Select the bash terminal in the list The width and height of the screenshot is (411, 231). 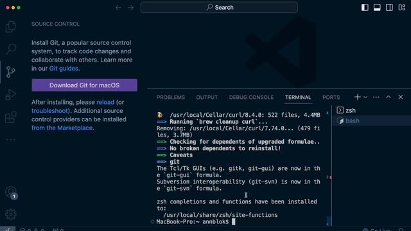tap(371, 121)
